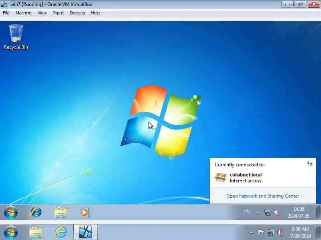Open the Input menu
The width and height of the screenshot is (321, 240).
[x=58, y=13]
